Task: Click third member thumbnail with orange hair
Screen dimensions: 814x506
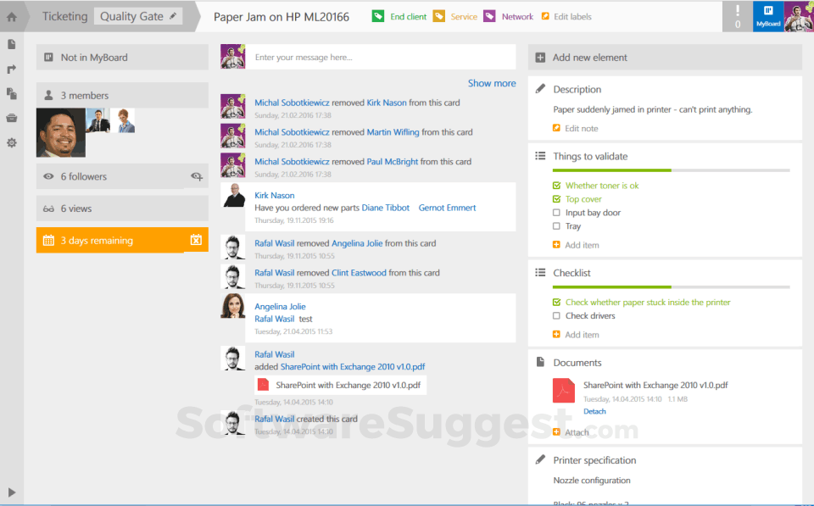Action: tap(122, 120)
